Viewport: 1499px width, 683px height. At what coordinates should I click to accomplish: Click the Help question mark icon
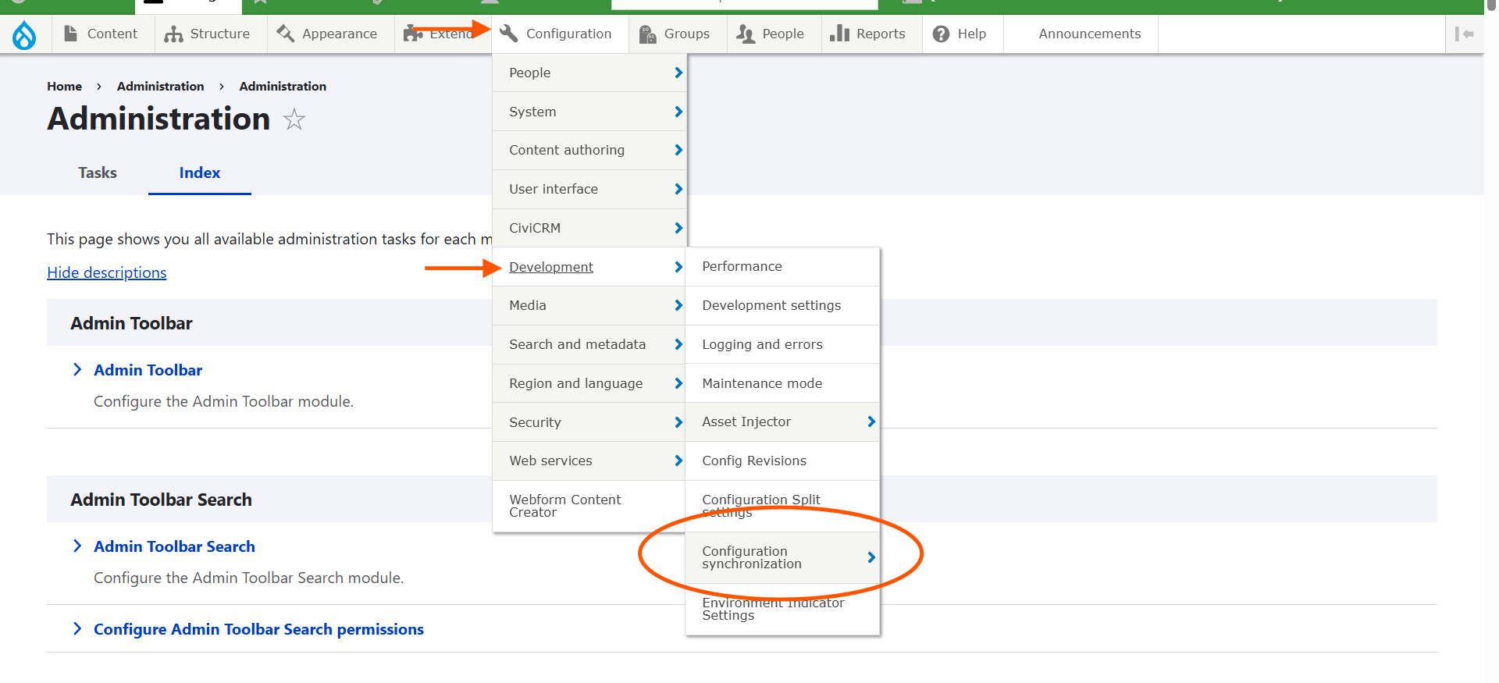(x=941, y=34)
